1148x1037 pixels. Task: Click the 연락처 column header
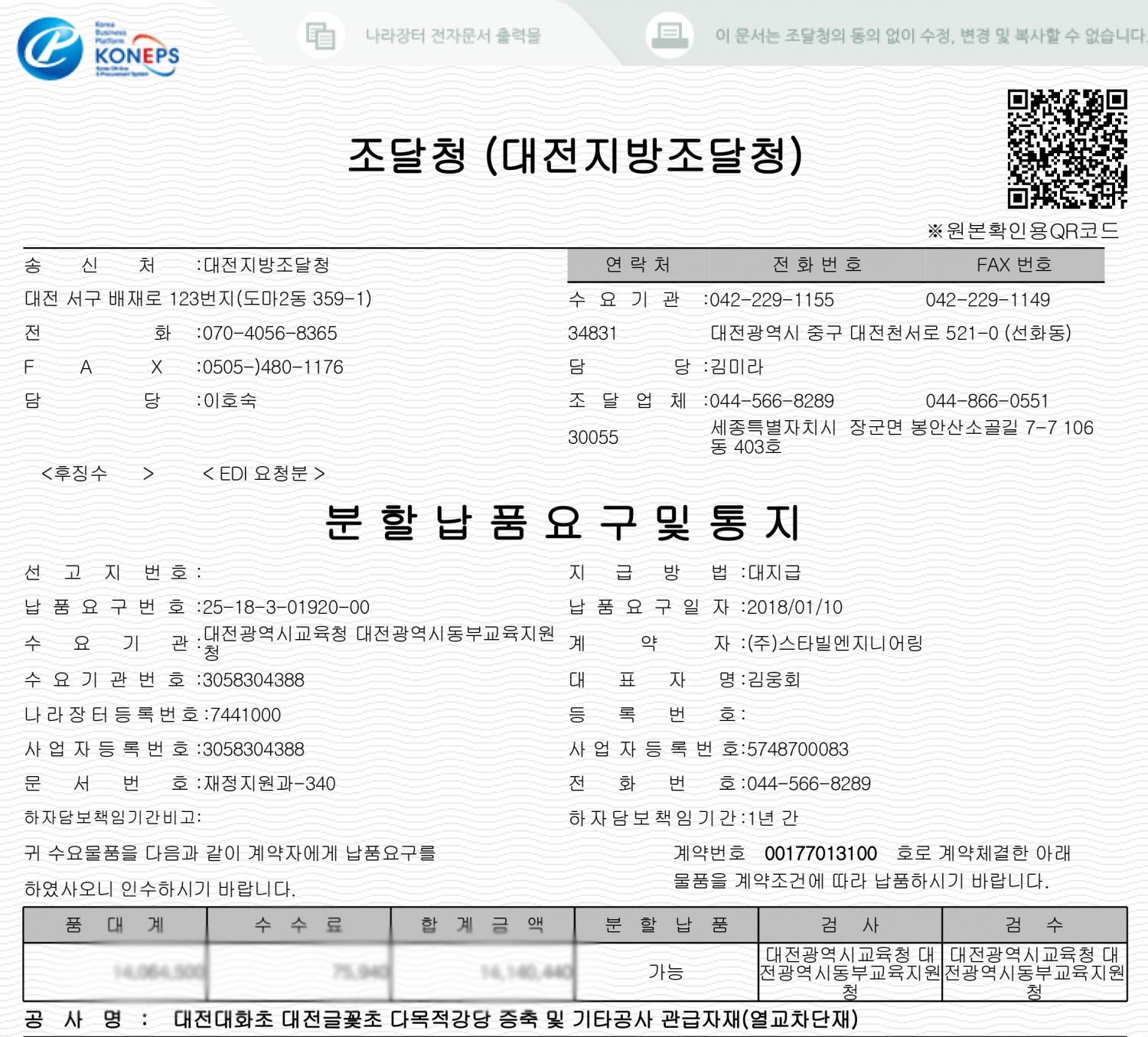[x=638, y=265]
